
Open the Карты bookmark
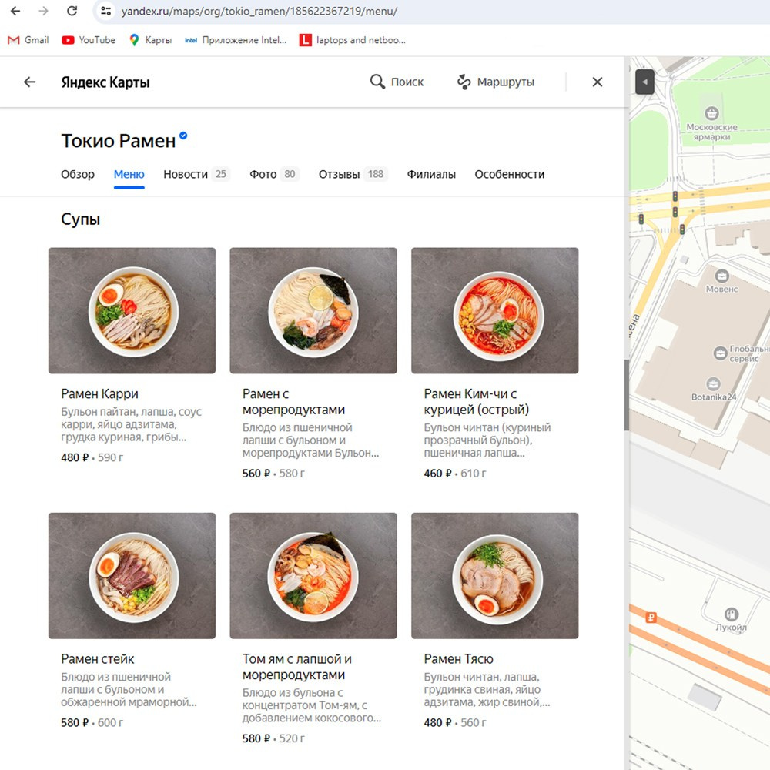coord(150,40)
